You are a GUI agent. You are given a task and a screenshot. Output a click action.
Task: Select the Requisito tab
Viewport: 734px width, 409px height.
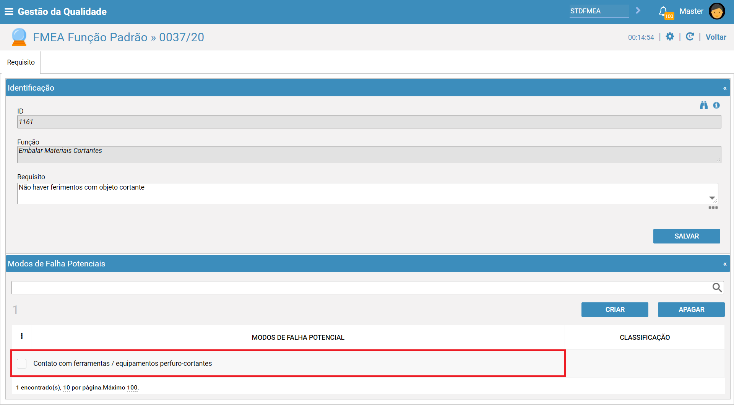pyautogui.click(x=21, y=62)
